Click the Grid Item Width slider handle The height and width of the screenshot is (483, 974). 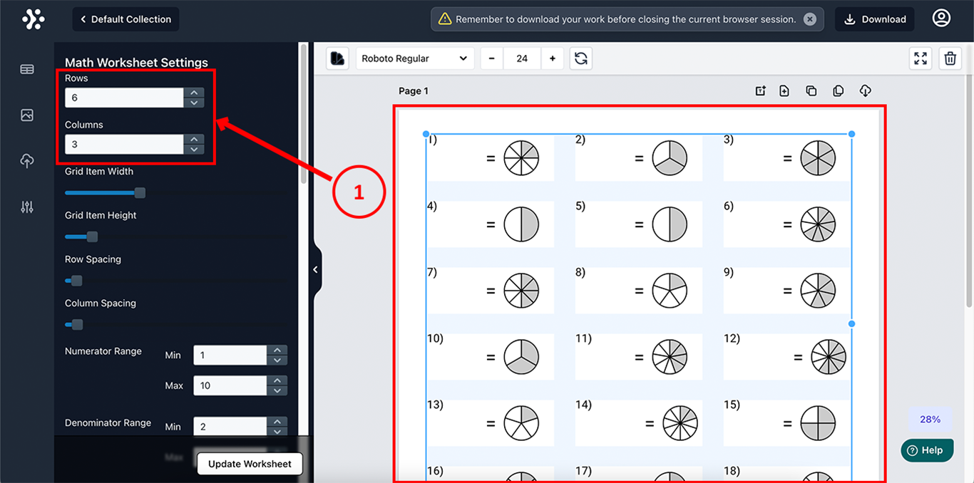click(140, 193)
